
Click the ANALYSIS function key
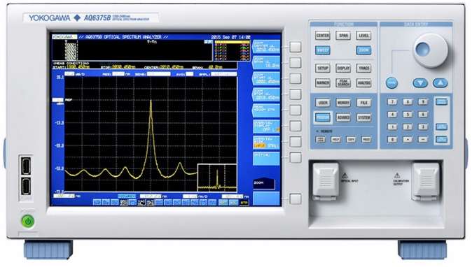[x=363, y=83]
